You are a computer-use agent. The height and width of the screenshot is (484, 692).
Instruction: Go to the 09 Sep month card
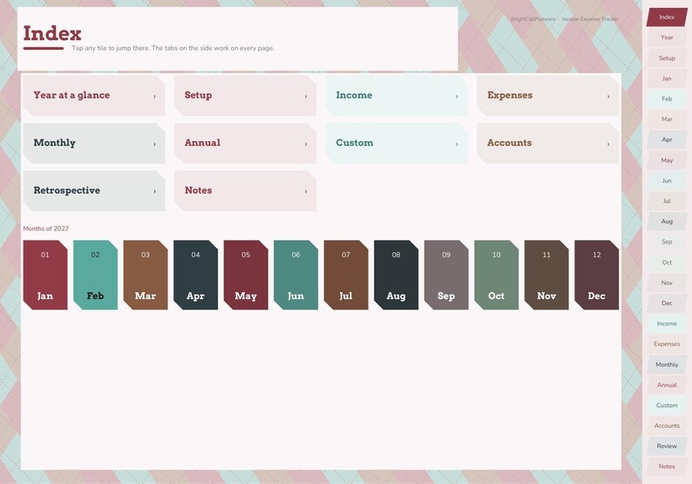click(x=446, y=275)
